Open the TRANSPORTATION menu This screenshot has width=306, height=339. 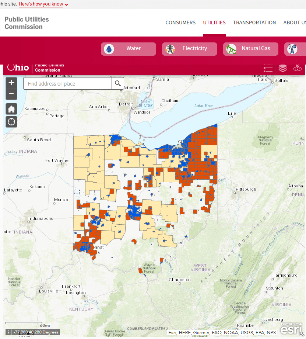click(254, 23)
